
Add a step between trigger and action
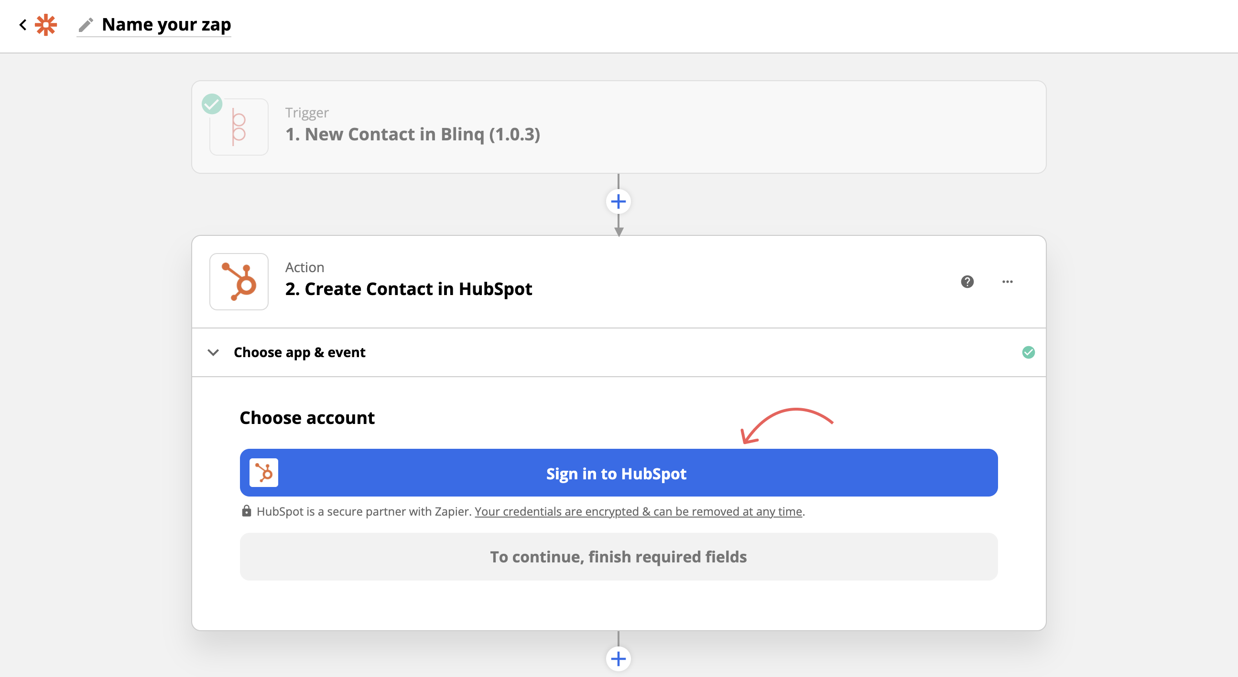point(619,201)
